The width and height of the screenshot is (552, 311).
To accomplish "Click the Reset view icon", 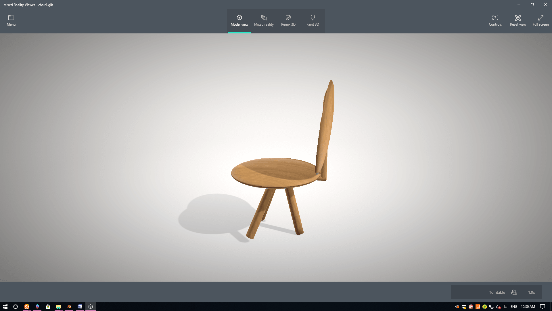I will click(518, 18).
